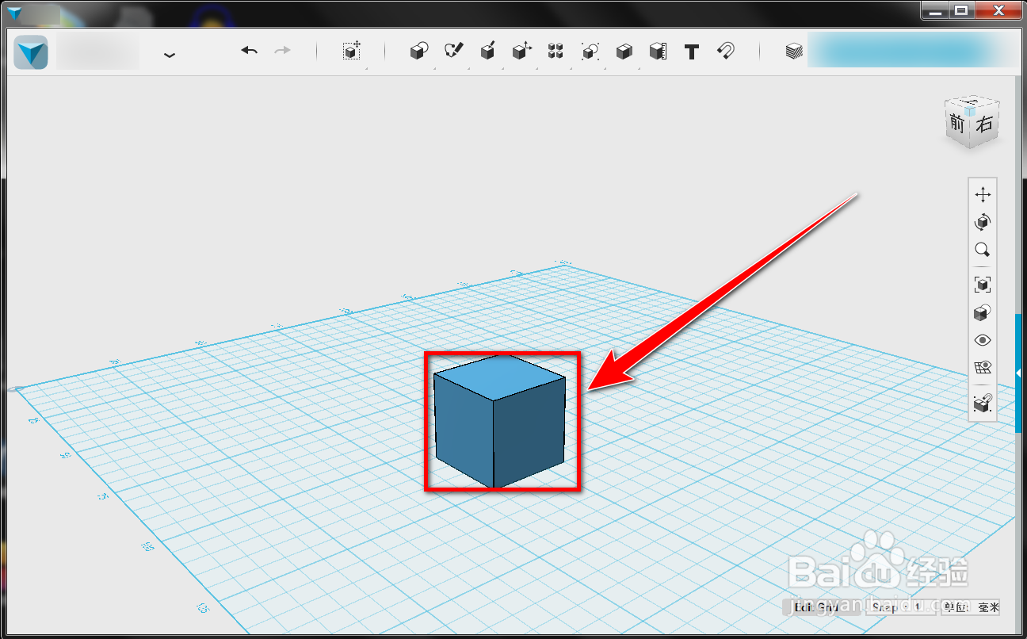Redo the undone action
The width and height of the screenshot is (1027, 639).
tap(282, 51)
